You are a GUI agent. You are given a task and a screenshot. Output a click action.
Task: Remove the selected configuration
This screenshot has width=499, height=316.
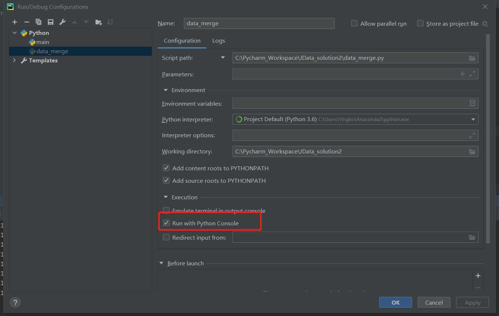26,22
